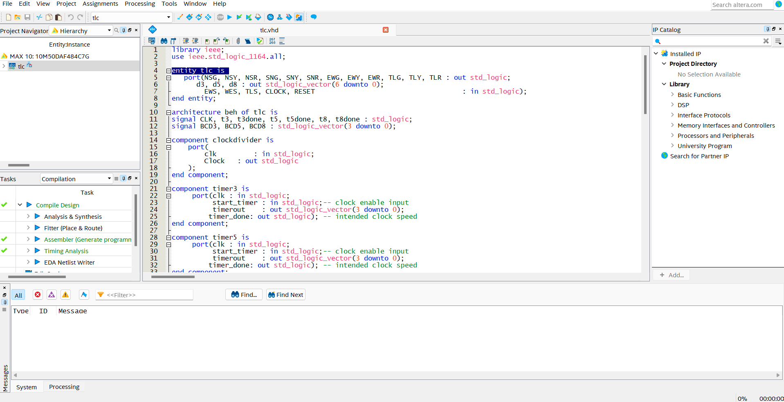Toggle error messages filter (red X)
The image size is (784, 402).
pos(38,294)
